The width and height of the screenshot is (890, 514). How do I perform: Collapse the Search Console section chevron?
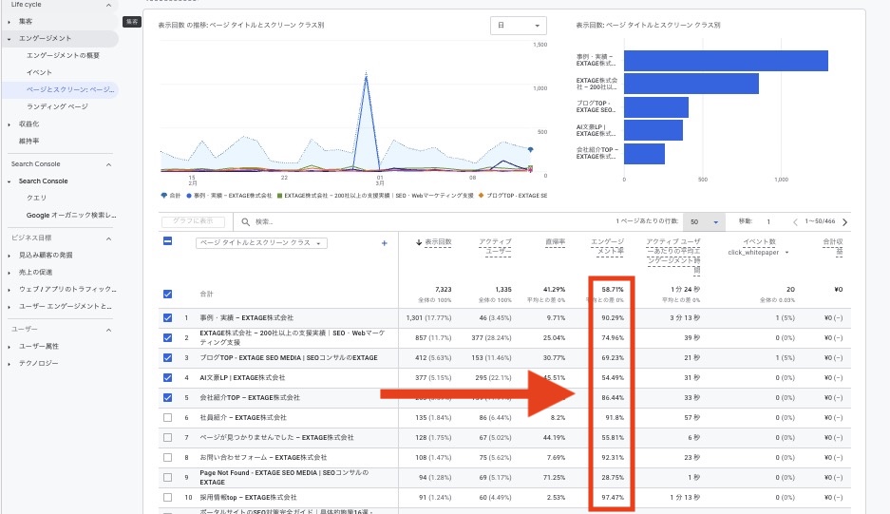coord(108,164)
